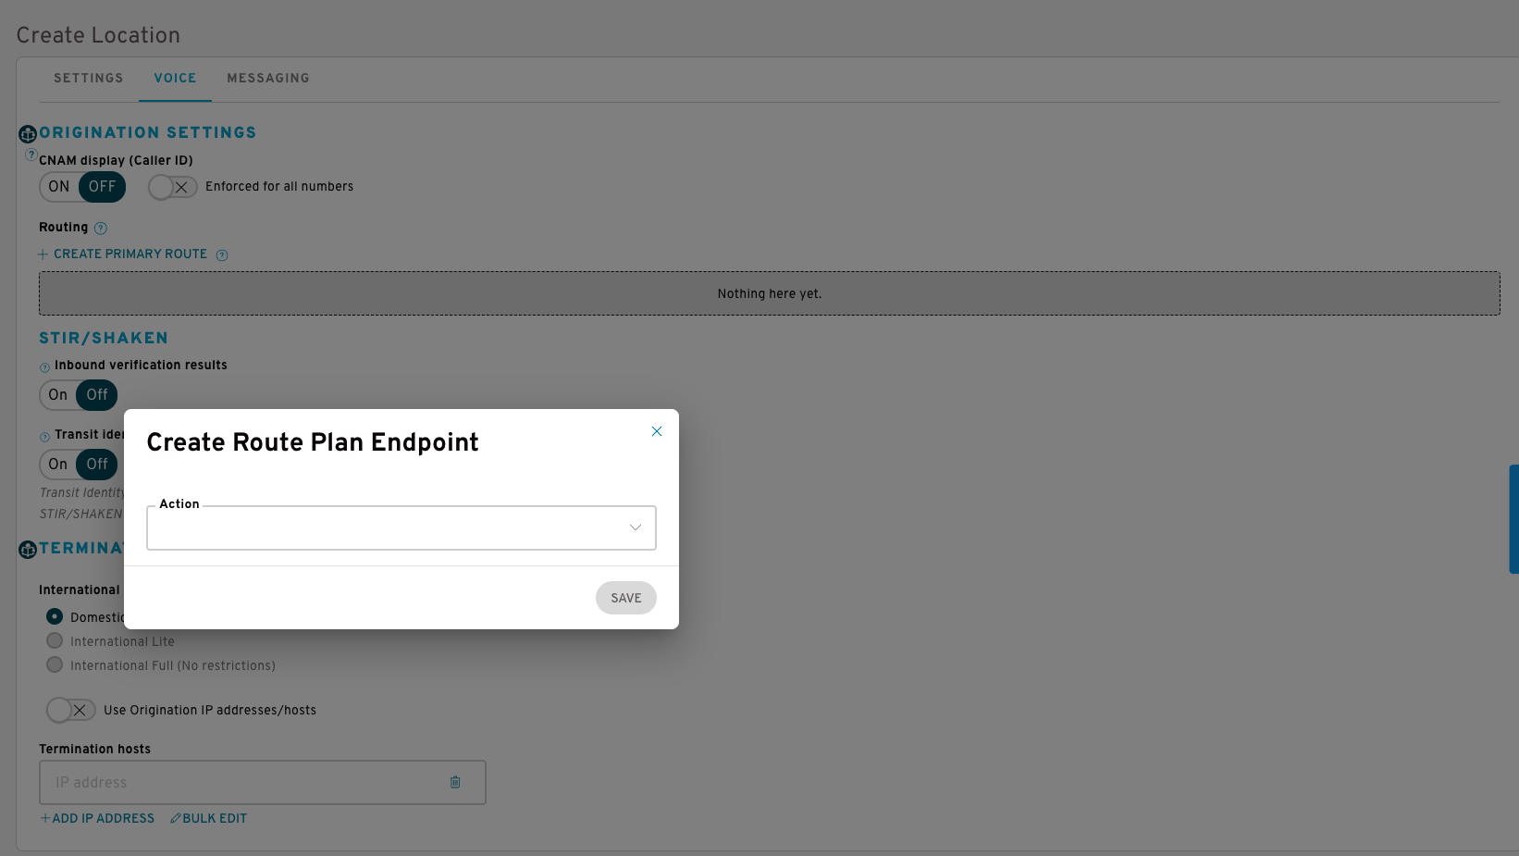Open Transit identity help icon

44,437
